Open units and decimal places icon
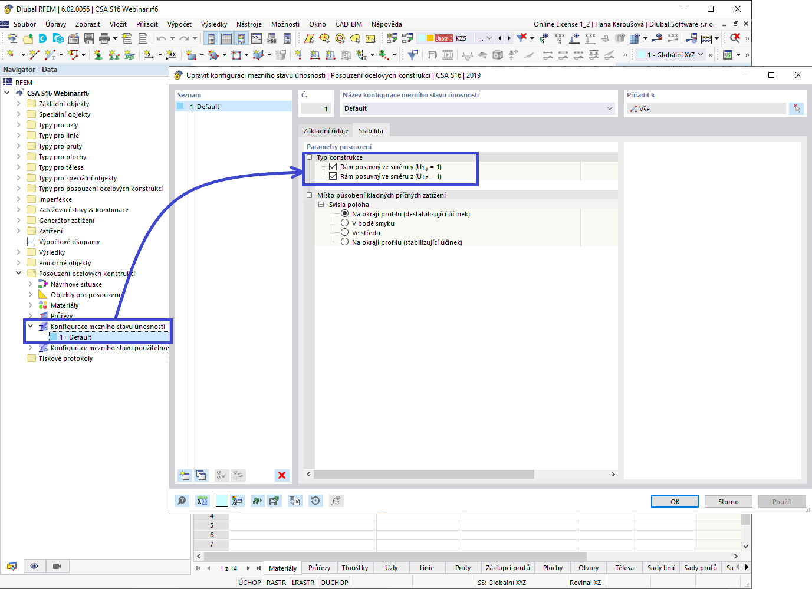The height and width of the screenshot is (589, 812). [x=202, y=501]
